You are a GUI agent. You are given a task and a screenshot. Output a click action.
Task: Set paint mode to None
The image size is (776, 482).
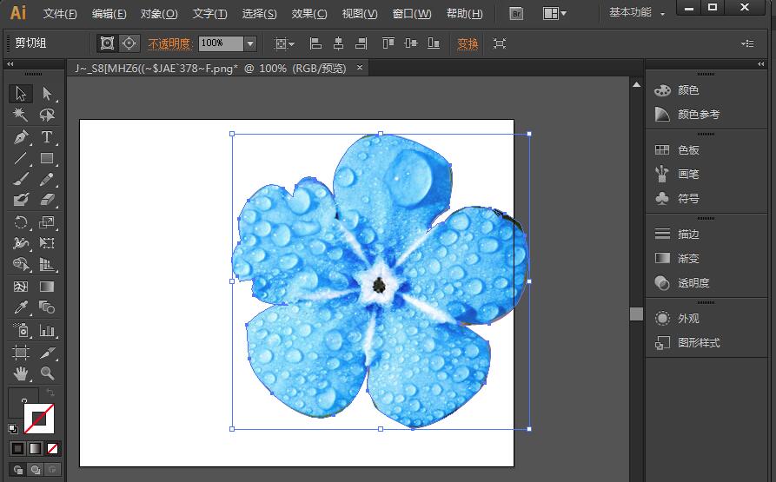pos(53,449)
